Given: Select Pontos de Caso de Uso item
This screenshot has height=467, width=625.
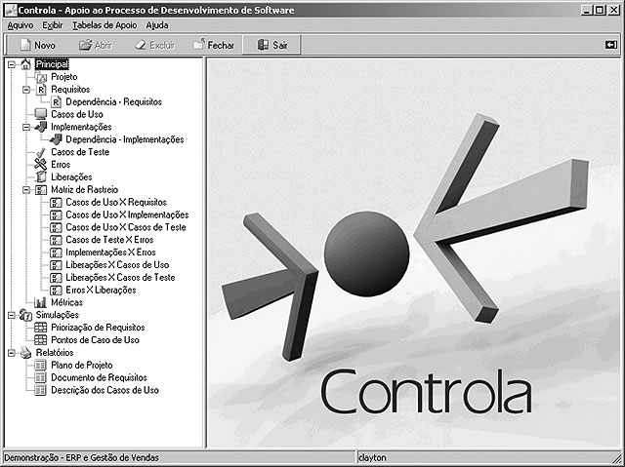Looking at the screenshot, I should (96, 340).
